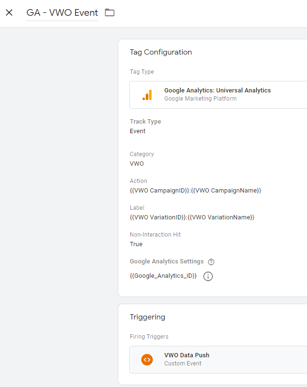Viewport: 307px width, 387px height.
Task: Click the Category value VWO
Action: (x=136, y=164)
